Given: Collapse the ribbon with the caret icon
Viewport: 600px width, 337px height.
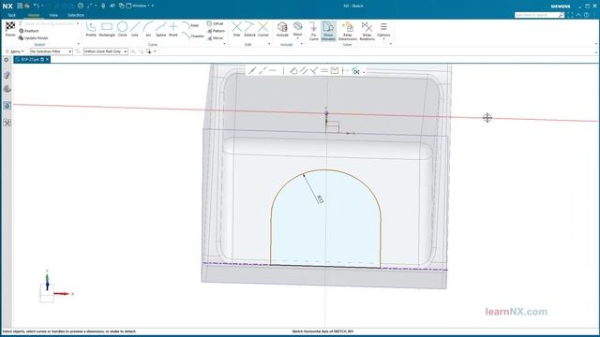Looking at the screenshot, I should pos(578,15).
